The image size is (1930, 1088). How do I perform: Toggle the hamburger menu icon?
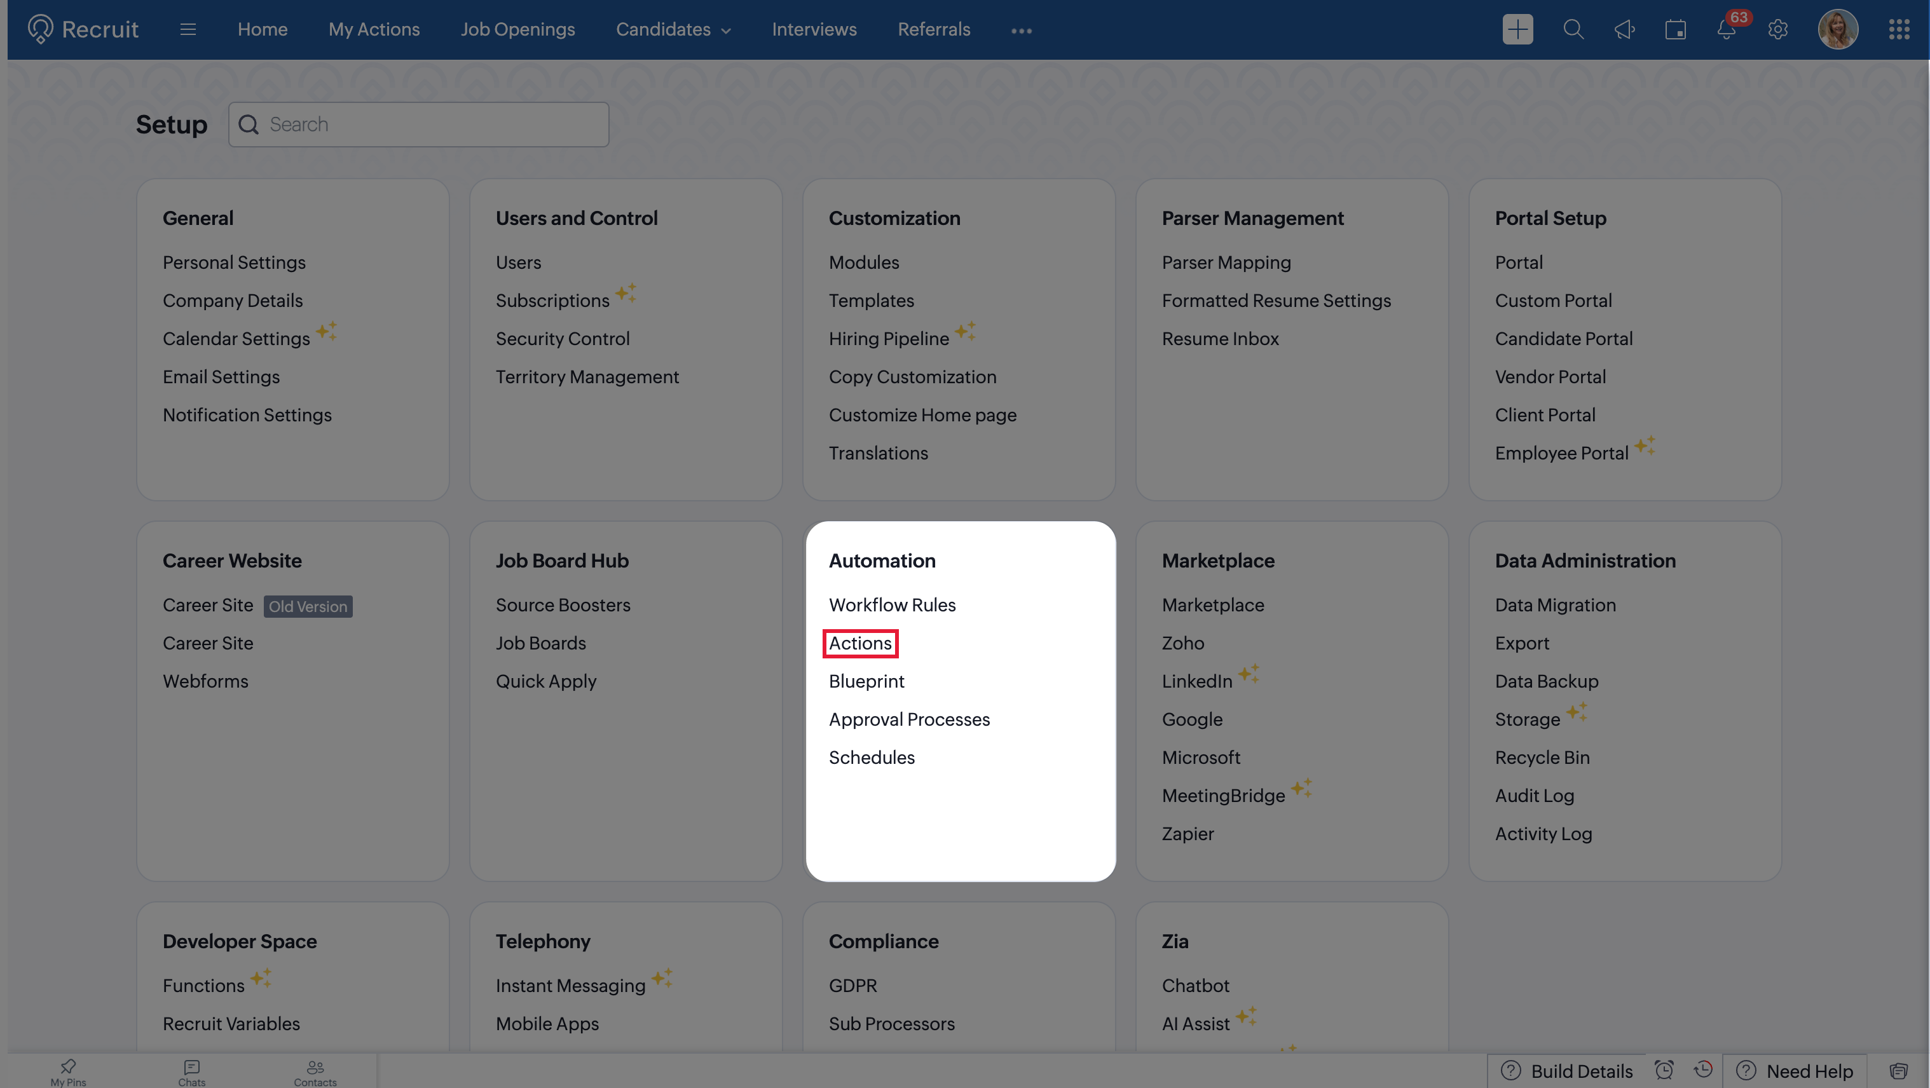188,29
